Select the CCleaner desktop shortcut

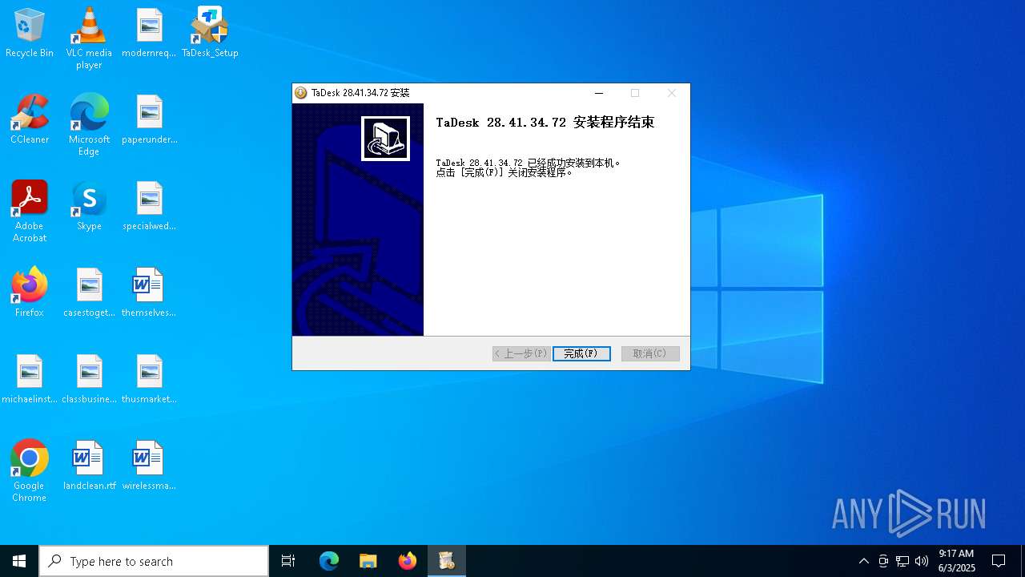(30, 119)
